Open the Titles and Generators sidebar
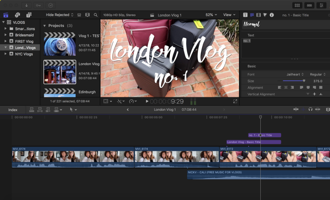The height and width of the screenshot is (200, 330). pos(29,15)
